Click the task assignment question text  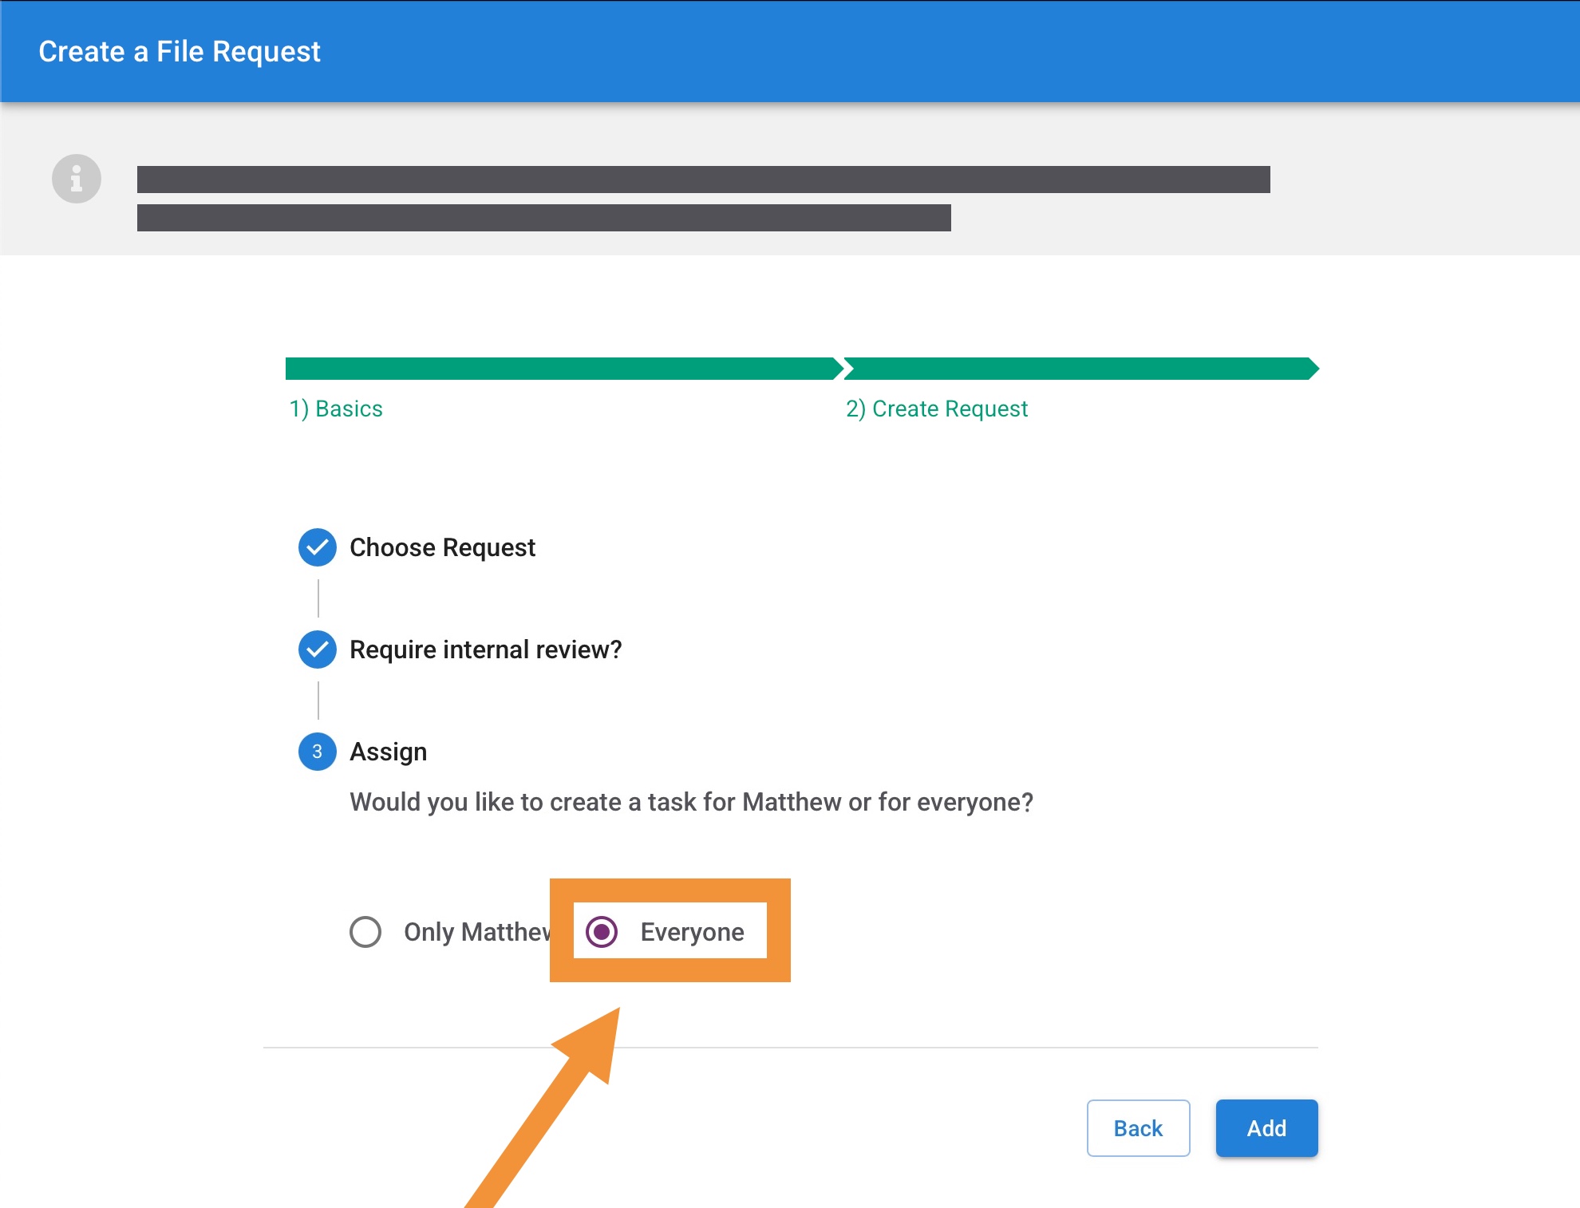point(691,802)
